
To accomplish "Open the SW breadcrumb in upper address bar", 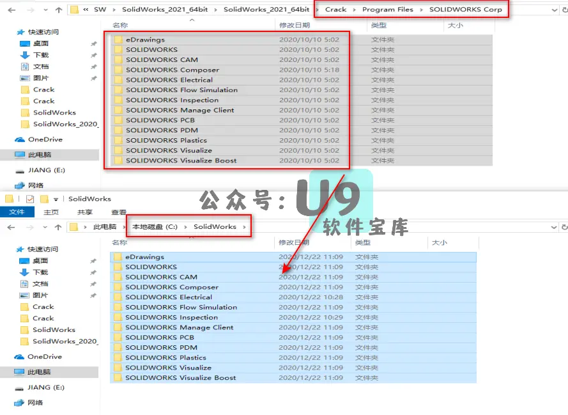I will (100, 10).
